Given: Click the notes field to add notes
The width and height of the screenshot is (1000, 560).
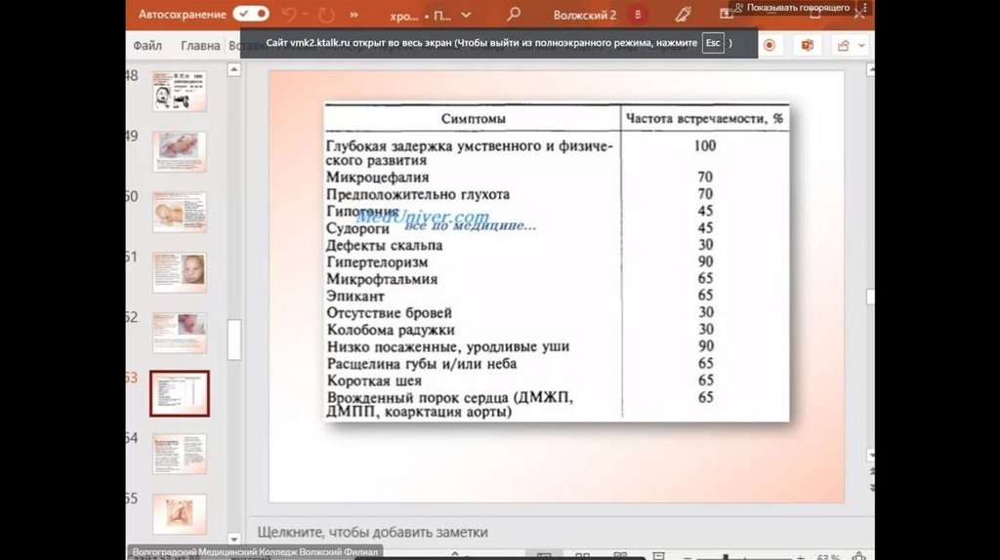Looking at the screenshot, I should 371,532.
